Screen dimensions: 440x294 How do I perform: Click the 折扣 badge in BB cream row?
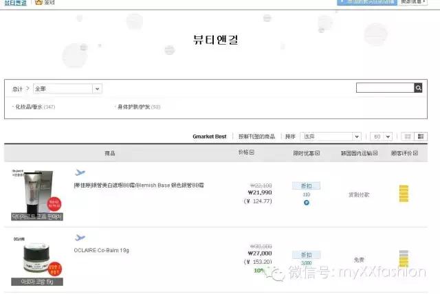[x=306, y=186]
